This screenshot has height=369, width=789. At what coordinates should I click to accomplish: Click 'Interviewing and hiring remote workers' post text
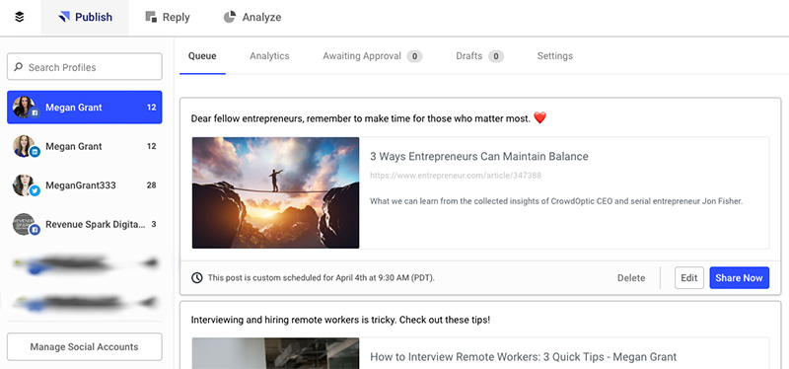tap(340, 320)
